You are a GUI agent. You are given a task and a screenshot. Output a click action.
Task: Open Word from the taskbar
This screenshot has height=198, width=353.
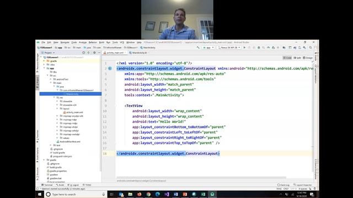(x=176, y=194)
